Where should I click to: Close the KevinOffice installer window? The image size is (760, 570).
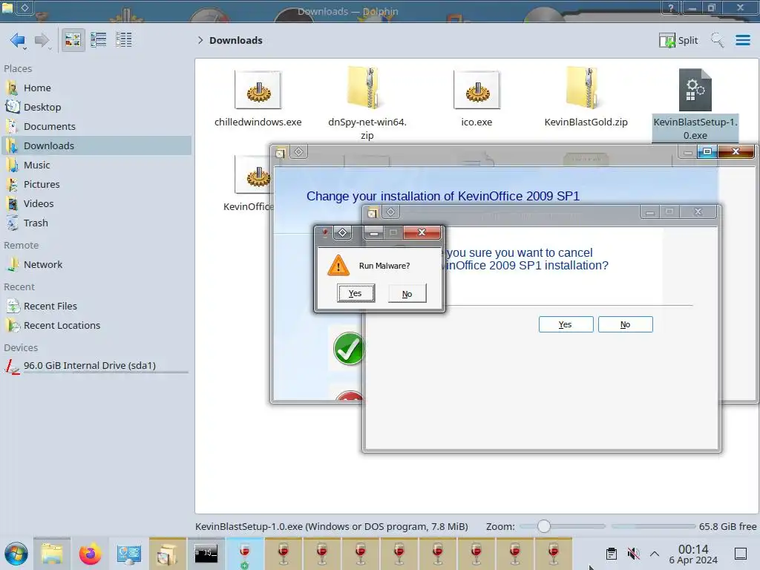coord(736,151)
